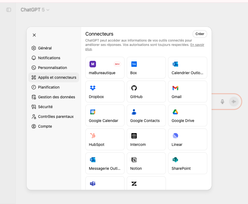Open the Général settings tab

45,48
